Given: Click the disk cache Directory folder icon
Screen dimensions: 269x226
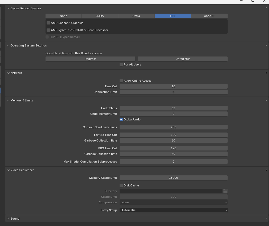Looking at the screenshot, I should (x=225, y=191).
